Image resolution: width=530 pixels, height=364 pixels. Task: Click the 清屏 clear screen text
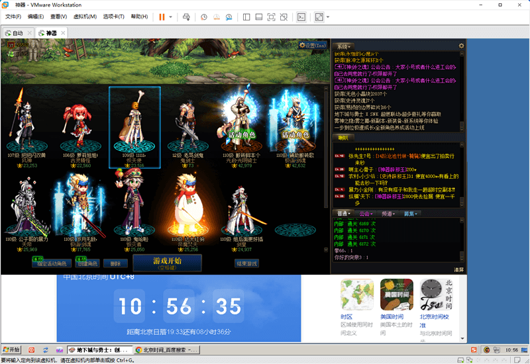(458, 270)
